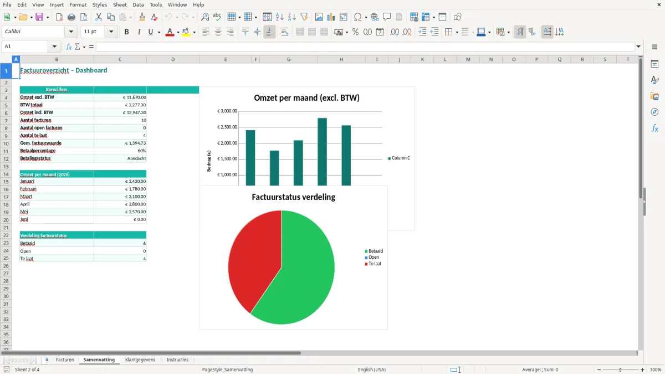Click the Print icon
Screen dimensions: 665x374
(71, 17)
